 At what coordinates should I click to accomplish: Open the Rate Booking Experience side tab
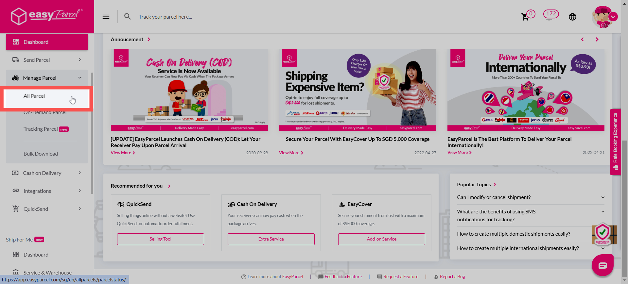615,142
